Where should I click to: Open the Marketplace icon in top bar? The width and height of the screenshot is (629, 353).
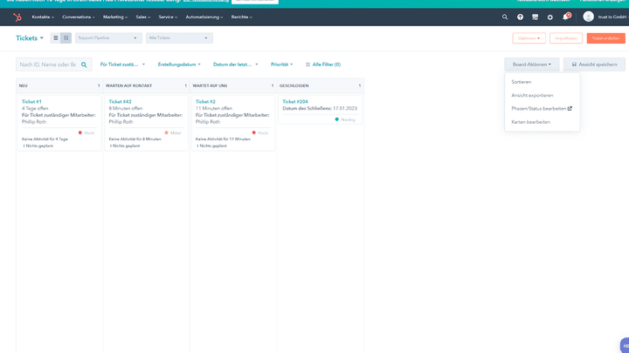coord(535,17)
